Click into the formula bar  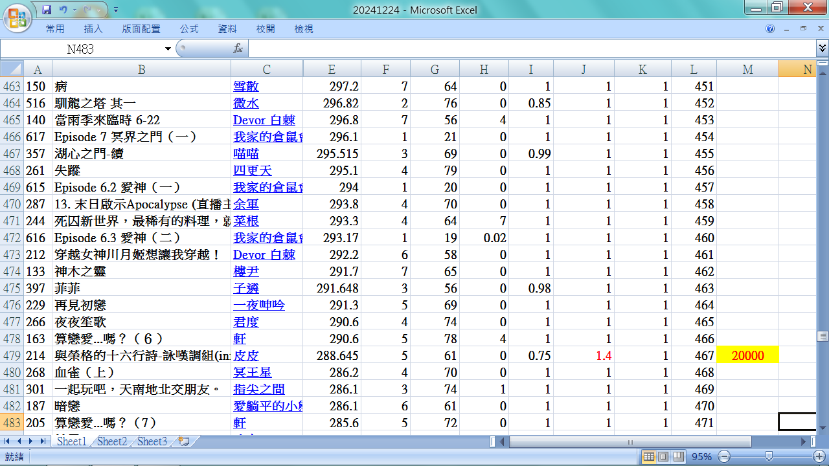[x=531, y=49]
